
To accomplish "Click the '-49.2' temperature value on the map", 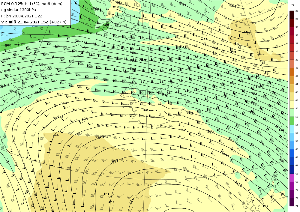I will pyautogui.click(x=204, y=39).
